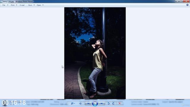The height and width of the screenshot is (107, 190).
Task: Expand the Burn dropdown arrow
Action: (x=34, y=5)
